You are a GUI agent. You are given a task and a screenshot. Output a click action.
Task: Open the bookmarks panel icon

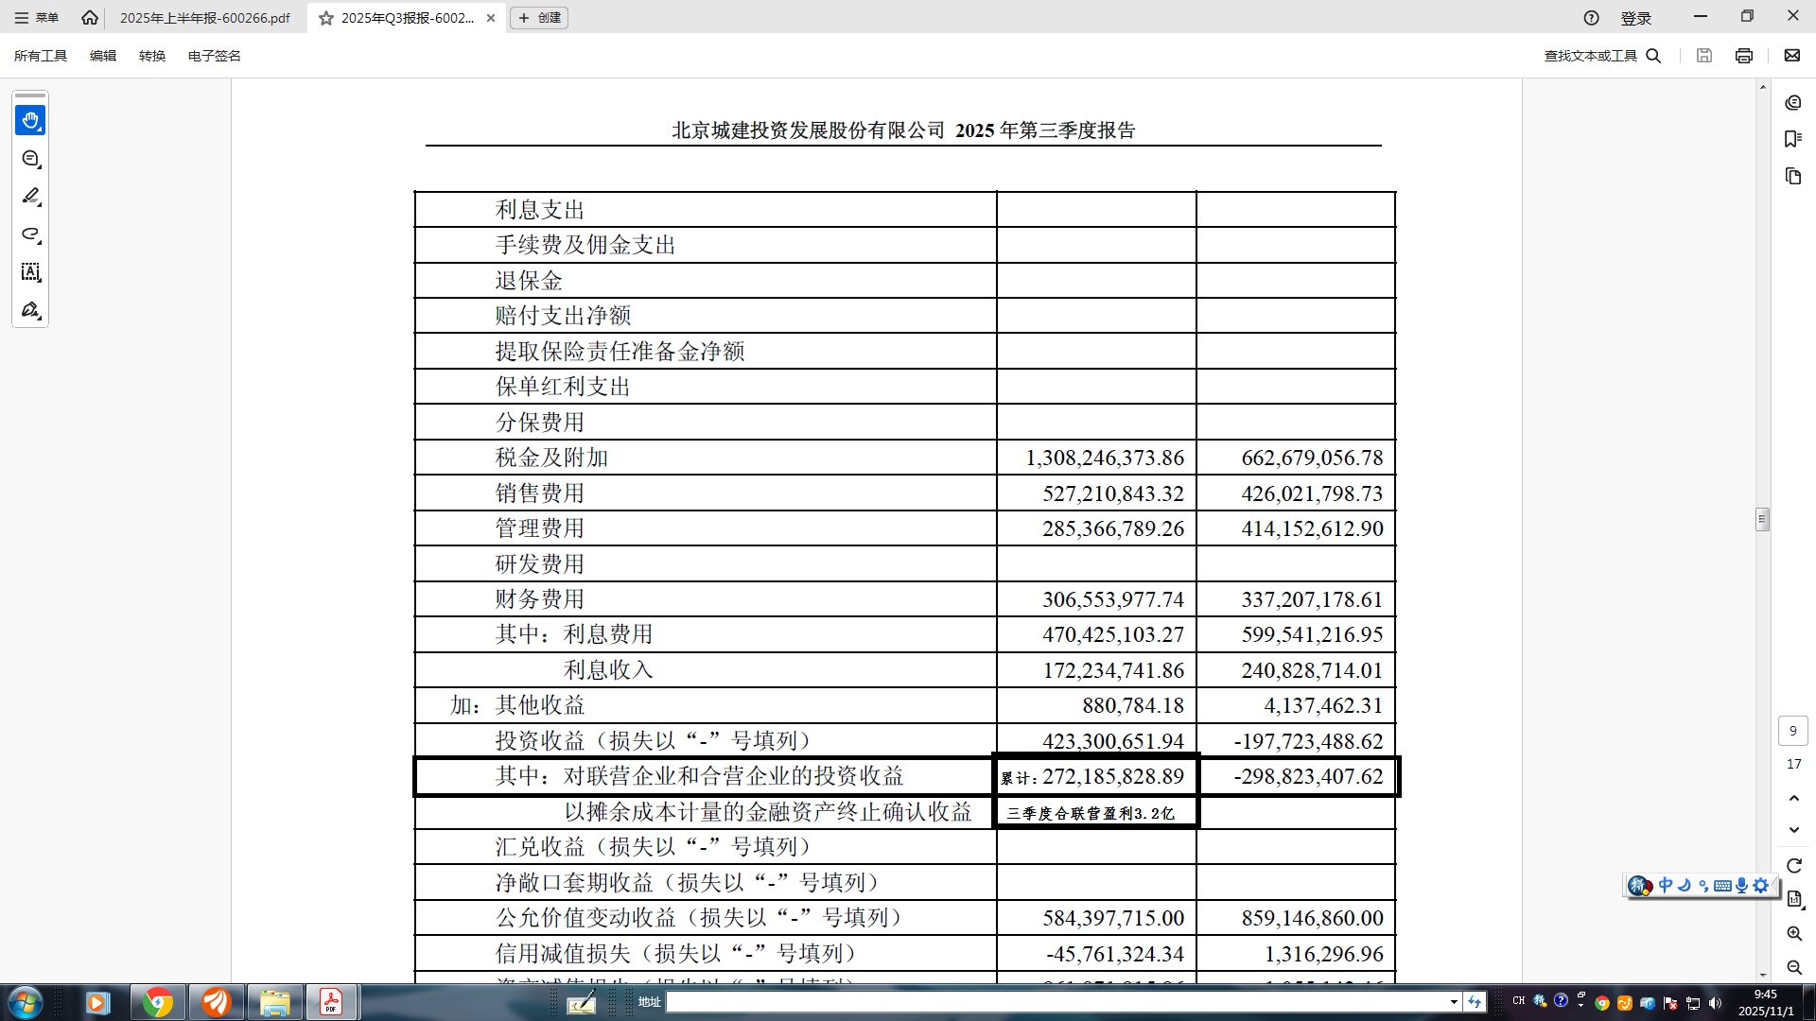[x=1792, y=139]
